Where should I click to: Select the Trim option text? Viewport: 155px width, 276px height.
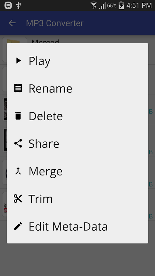tap(41, 199)
